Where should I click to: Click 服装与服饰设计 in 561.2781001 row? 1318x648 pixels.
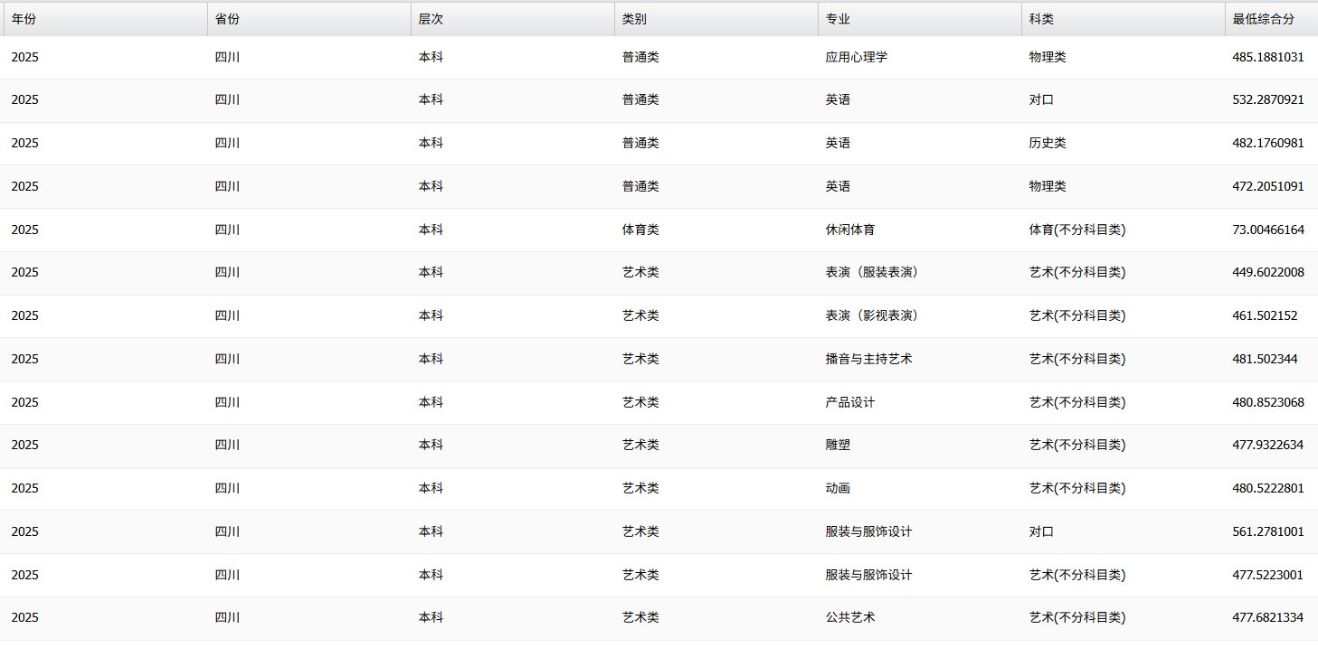pos(868,531)
